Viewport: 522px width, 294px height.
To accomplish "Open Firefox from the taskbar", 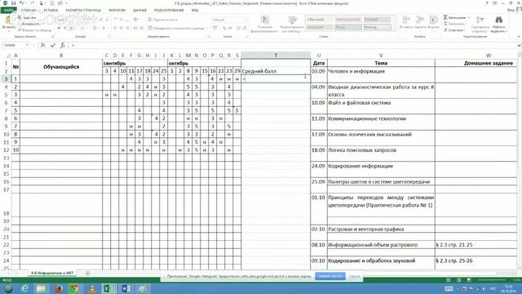I will pos(59,288).
